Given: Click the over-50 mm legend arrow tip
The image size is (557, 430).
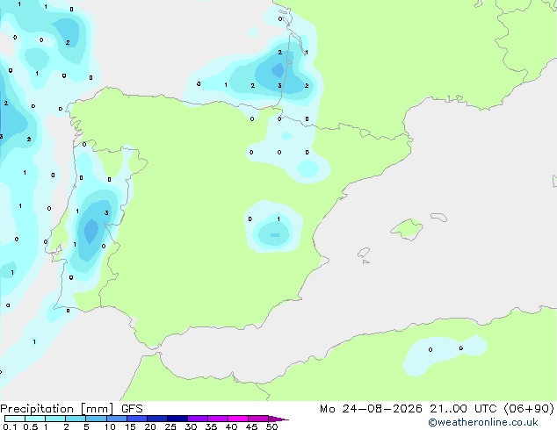Looking at the screenshot, I should 278,419.
